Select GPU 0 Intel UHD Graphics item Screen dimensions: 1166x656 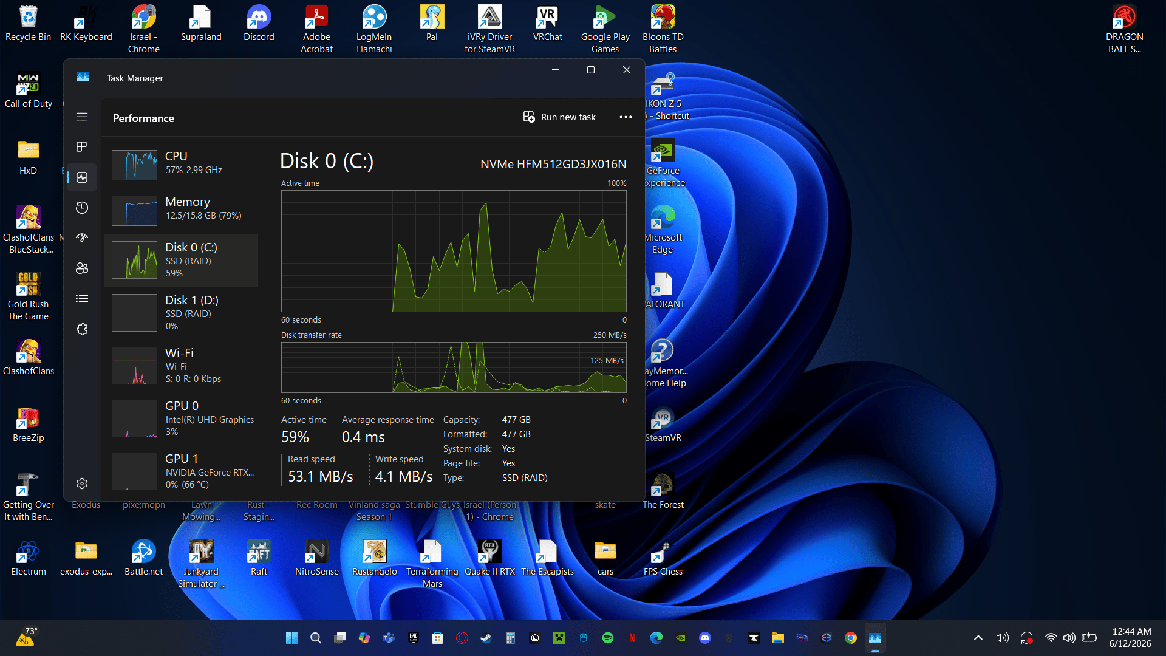(181, 419)
